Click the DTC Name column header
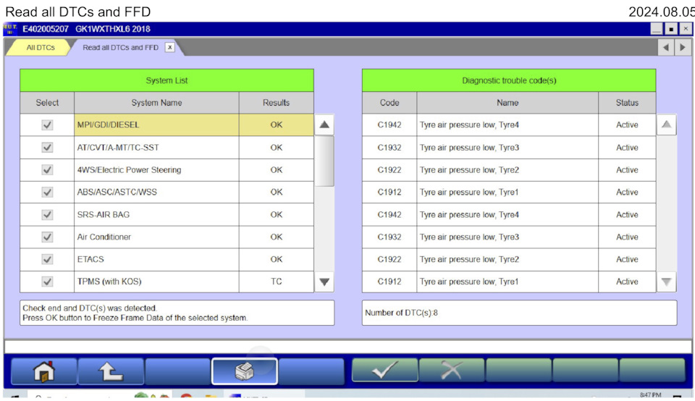 tap(507, 103)
